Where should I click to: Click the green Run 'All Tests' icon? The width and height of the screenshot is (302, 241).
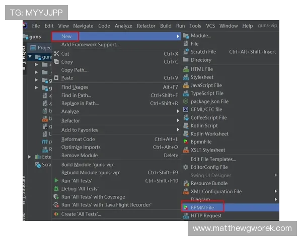pos(56,181)
